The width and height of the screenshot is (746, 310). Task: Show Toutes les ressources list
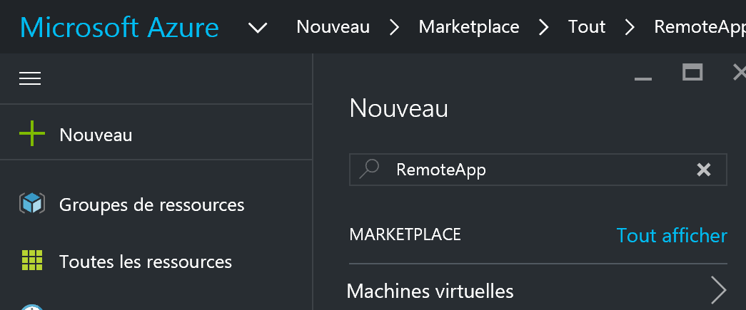click(146, 262)
